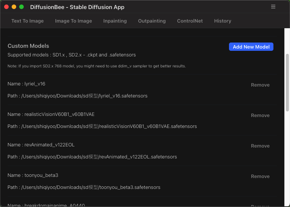Click the lyriel_v16.safetensors path text

click(78, 96)
